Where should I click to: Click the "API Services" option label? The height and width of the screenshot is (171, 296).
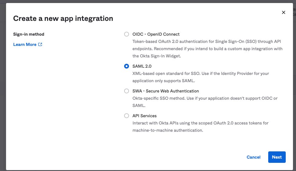[144, 116]
